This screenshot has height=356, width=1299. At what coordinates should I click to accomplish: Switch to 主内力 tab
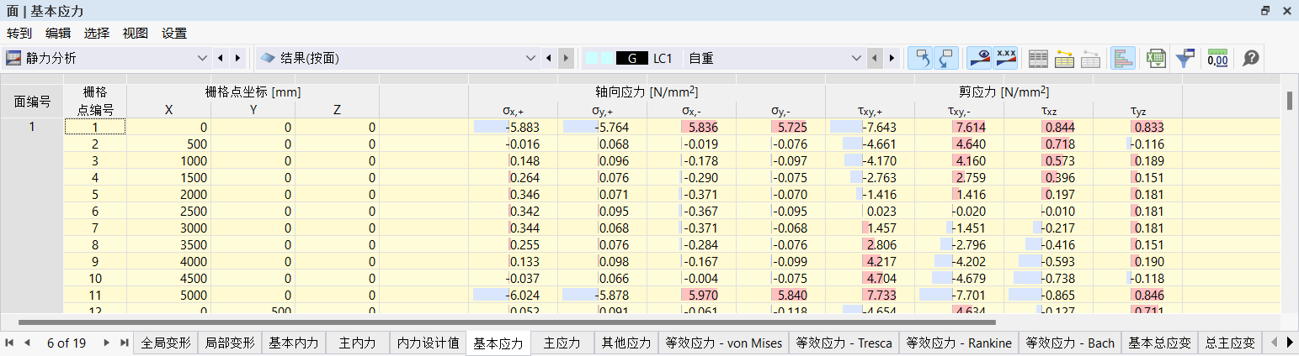pos(357,343)
